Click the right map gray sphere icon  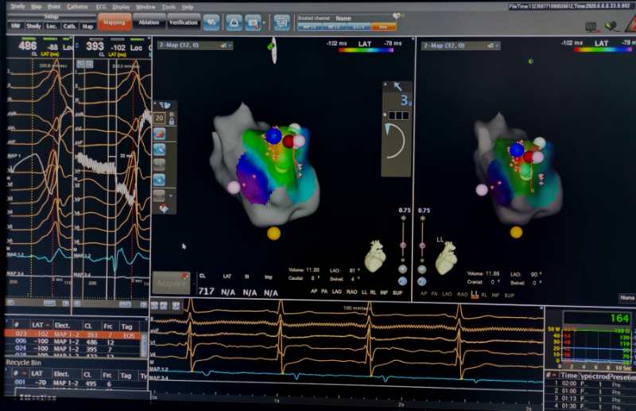click(x=422, y=269)
